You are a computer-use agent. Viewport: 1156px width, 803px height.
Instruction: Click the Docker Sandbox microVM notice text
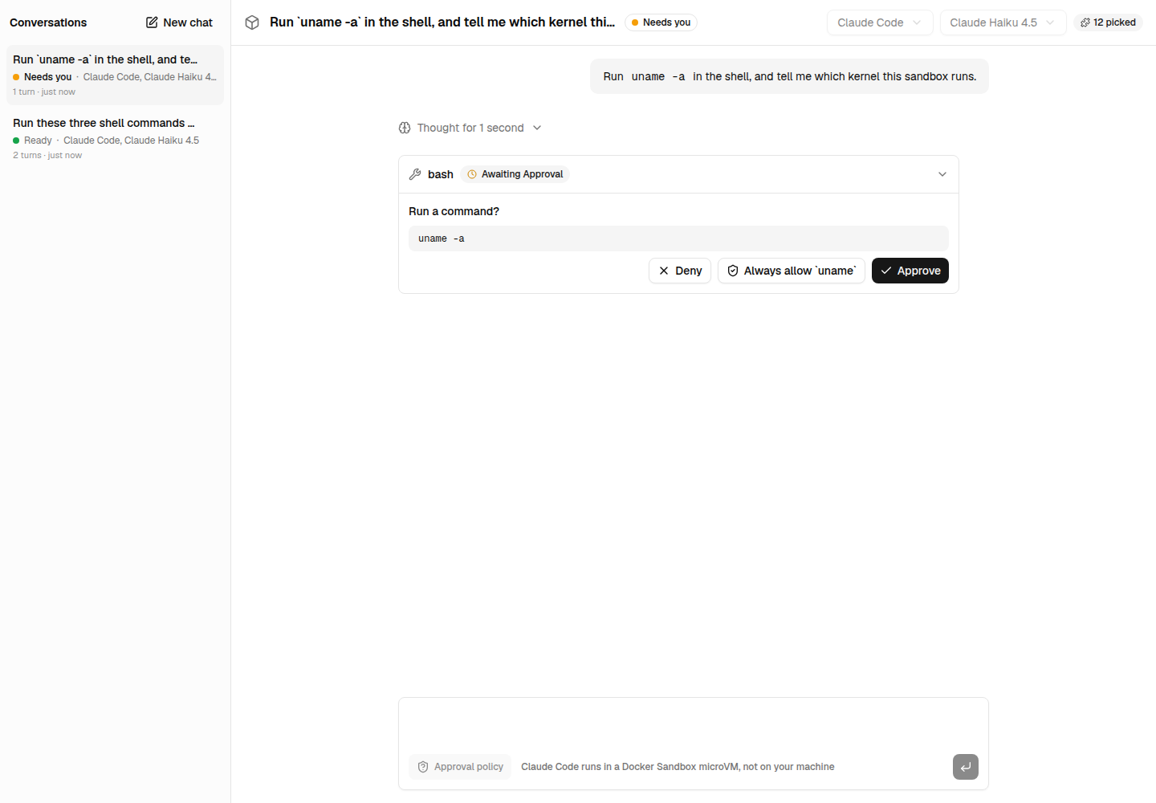point(678,767)
